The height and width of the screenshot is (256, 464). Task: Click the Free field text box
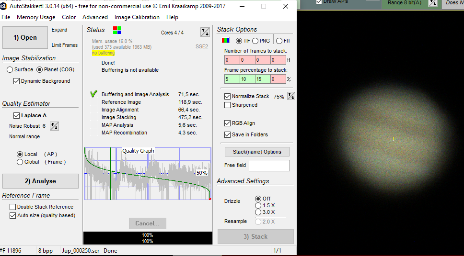[269, 166]
